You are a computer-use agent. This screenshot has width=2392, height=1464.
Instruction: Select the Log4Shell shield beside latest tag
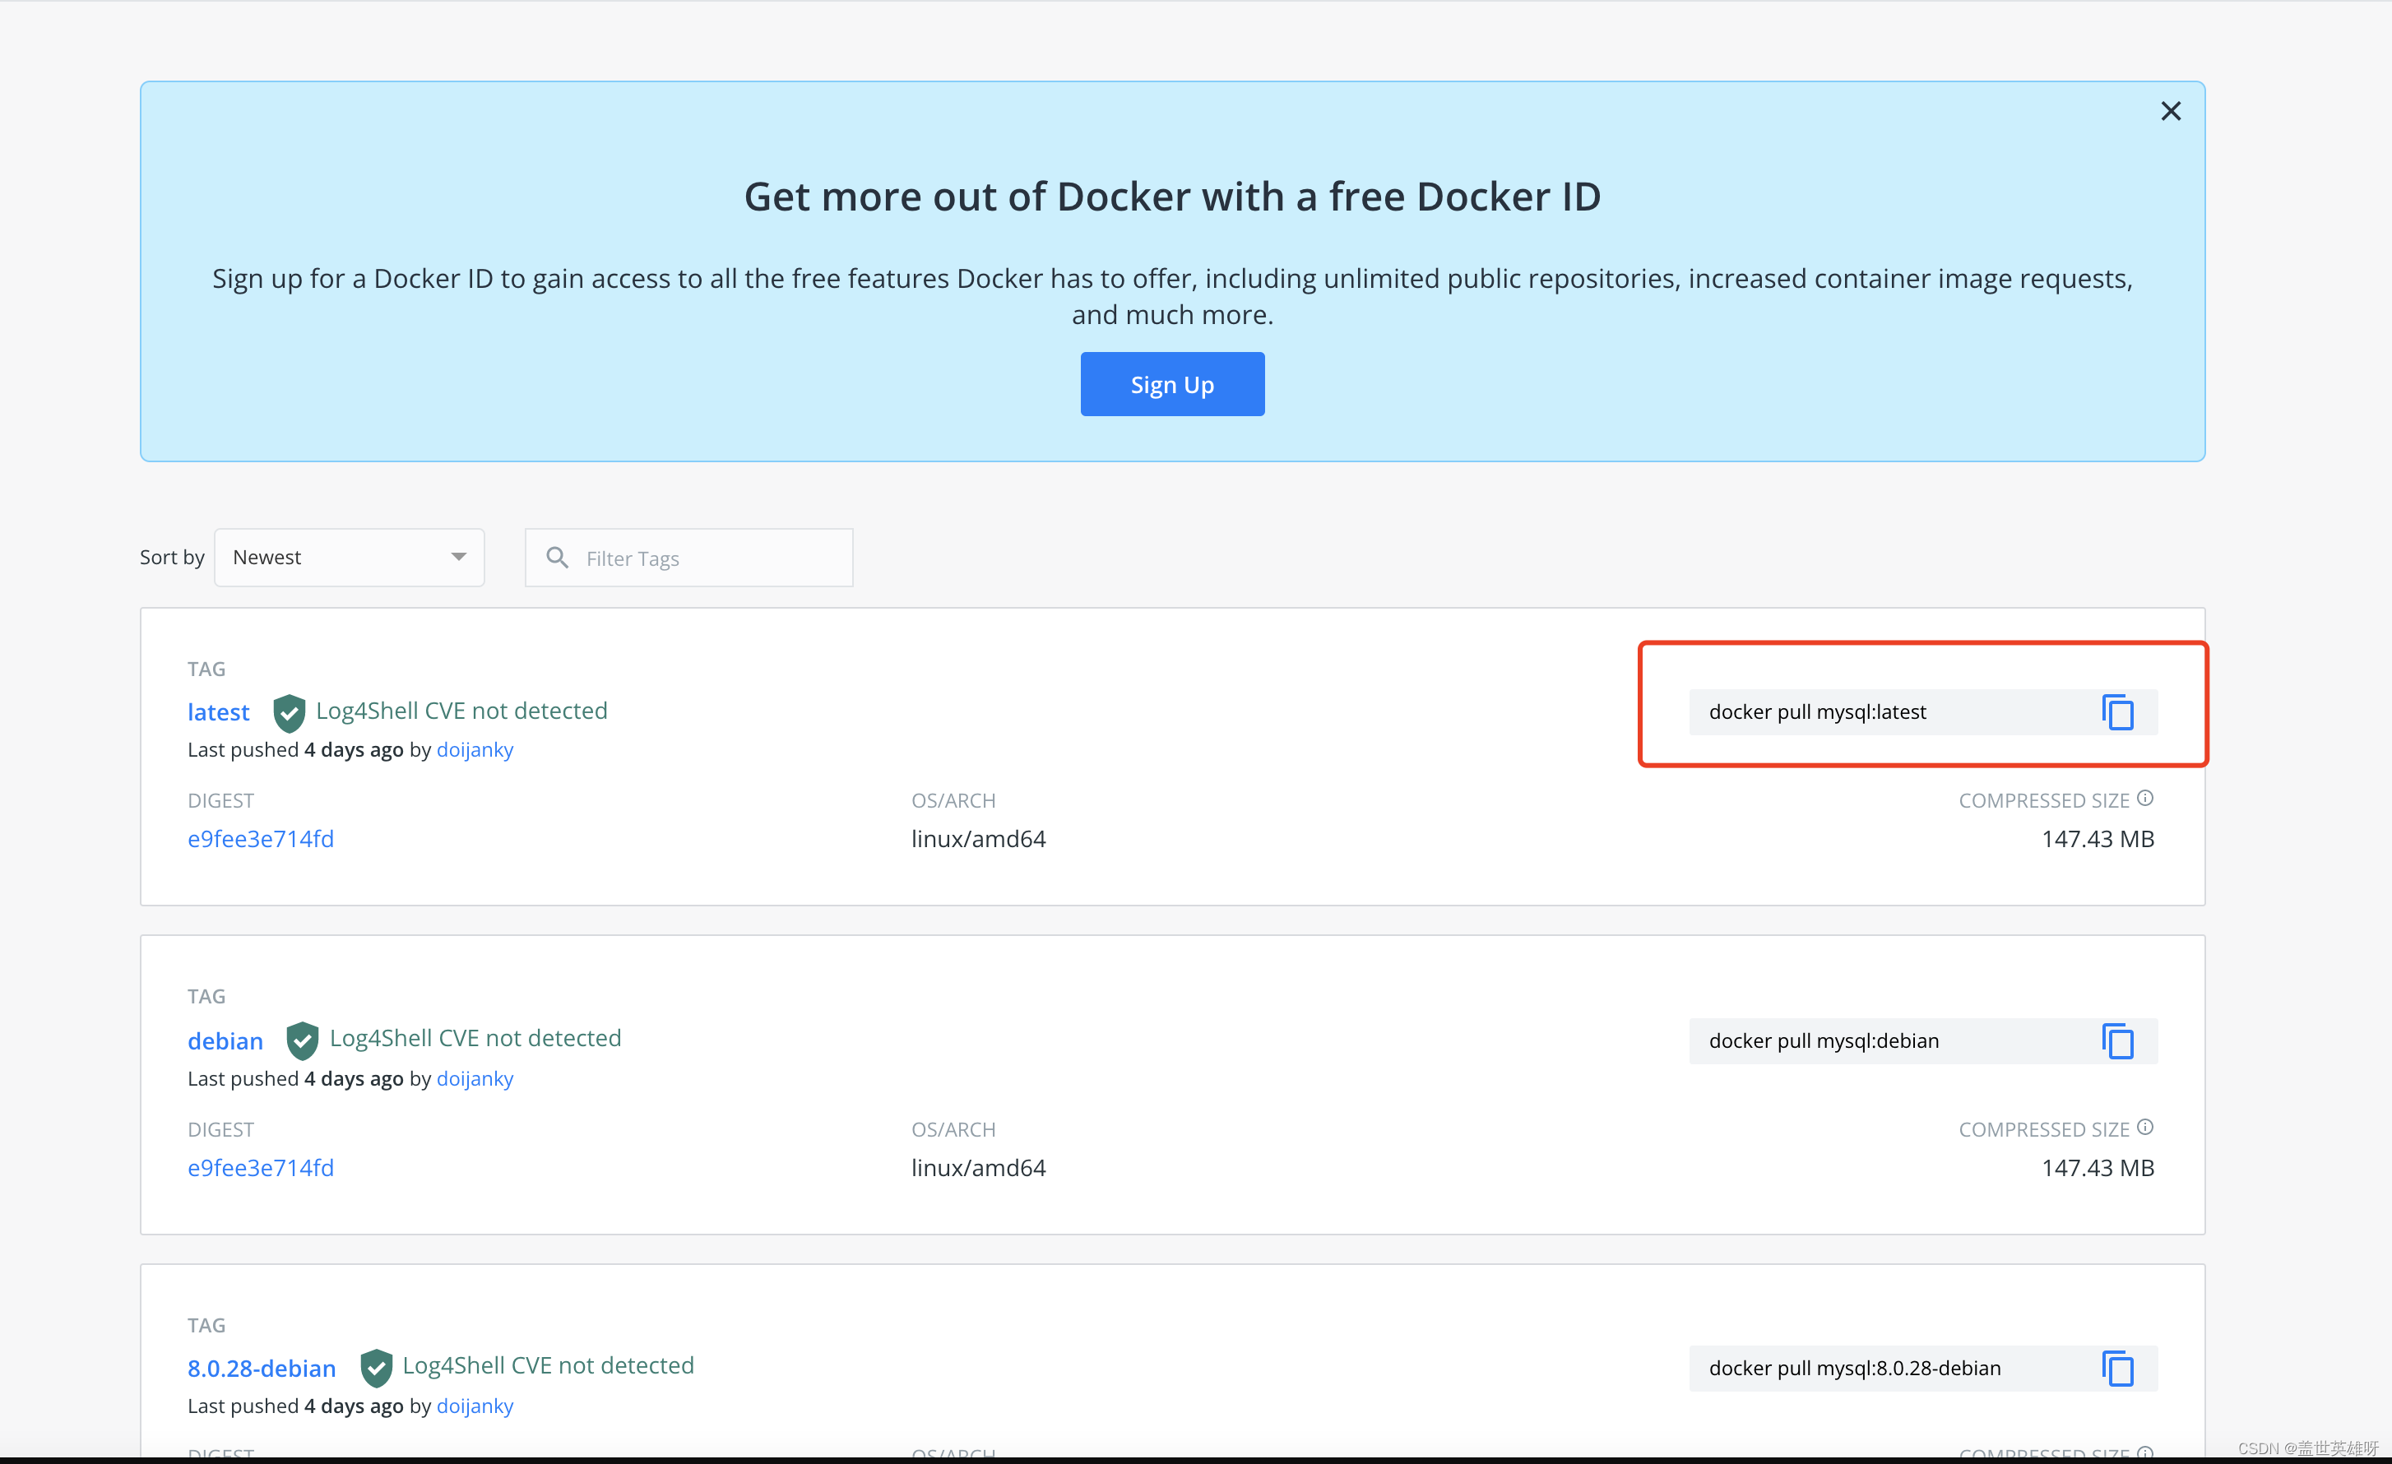289,711
